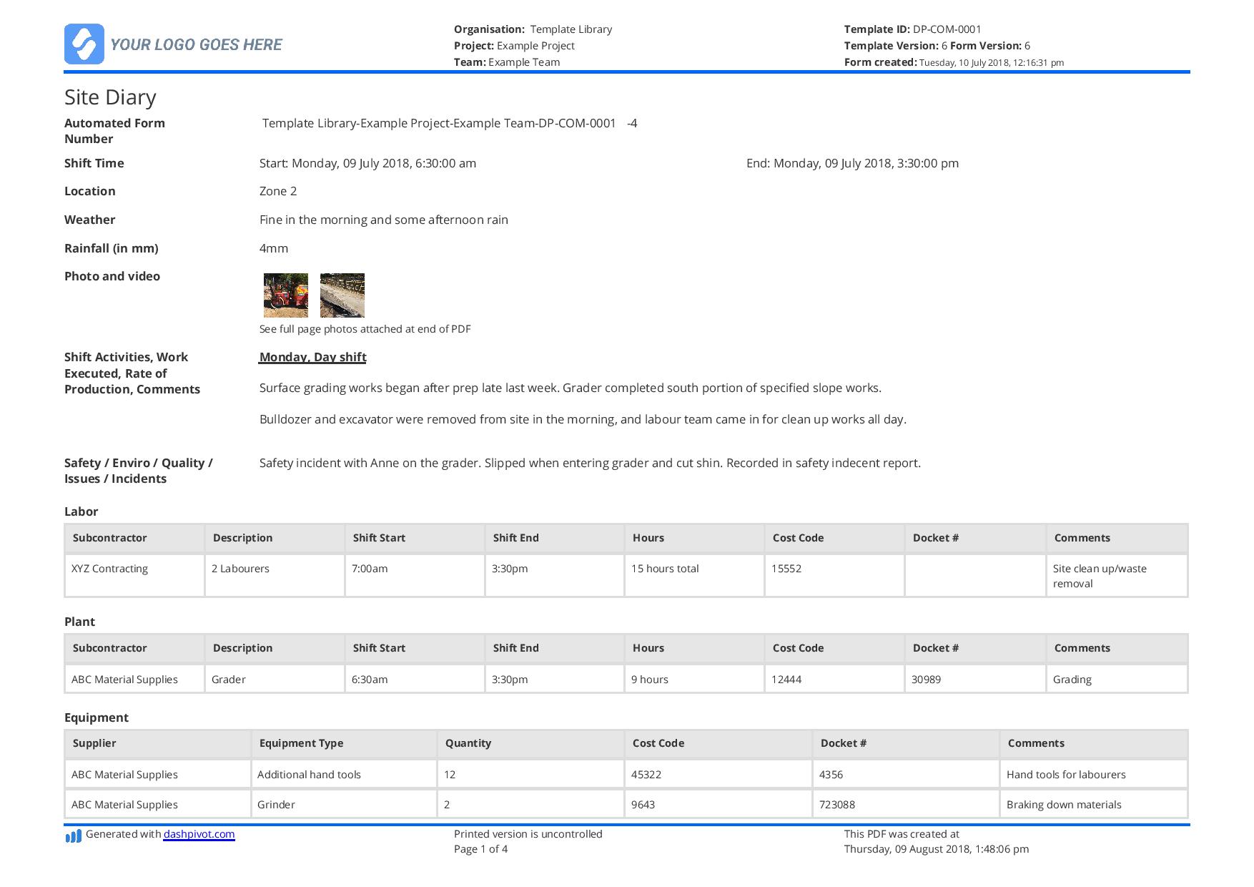This screenshot has width=1254, height=887.
Task: Click 'Printed version is uncontrolled' footer text
Action: (528, 834)
